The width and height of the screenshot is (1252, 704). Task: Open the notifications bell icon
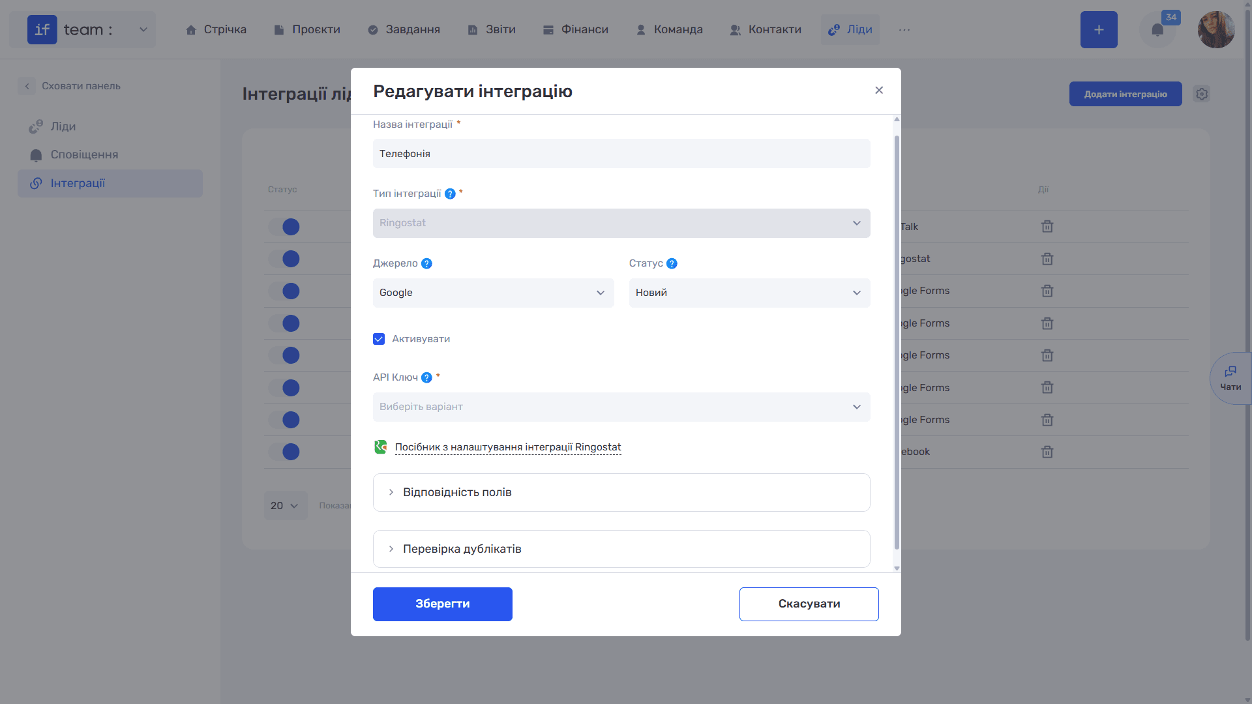pyautogui.click(x=1157, y=30)
